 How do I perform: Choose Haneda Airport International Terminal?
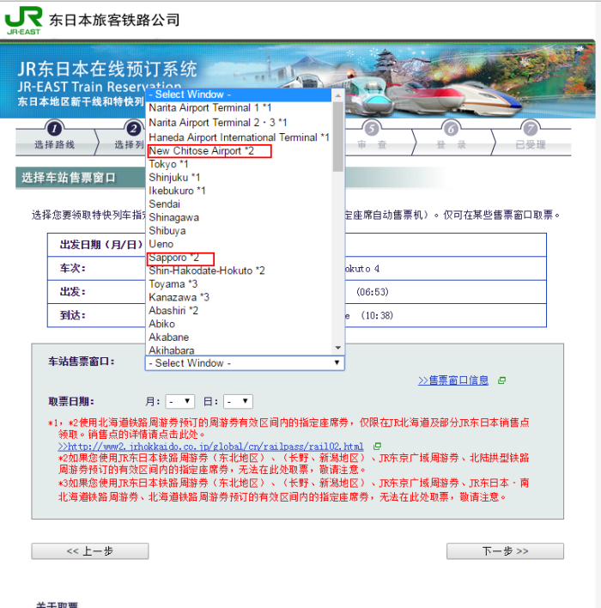[x=239, y=137]
